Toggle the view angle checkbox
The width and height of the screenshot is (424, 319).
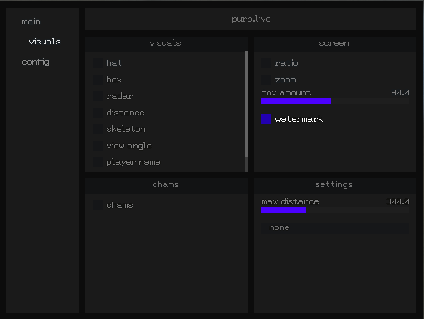point(98,146)
